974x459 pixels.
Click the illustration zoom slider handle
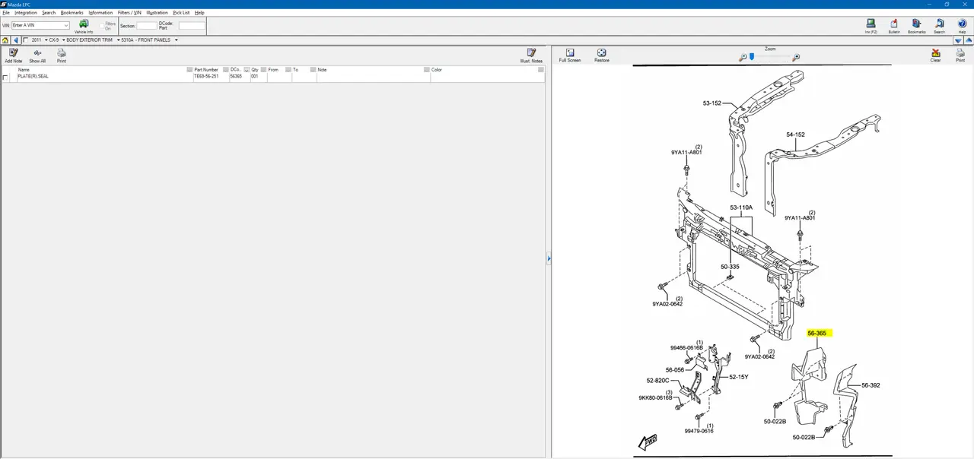pyautogui.click(x=752, y=56)
